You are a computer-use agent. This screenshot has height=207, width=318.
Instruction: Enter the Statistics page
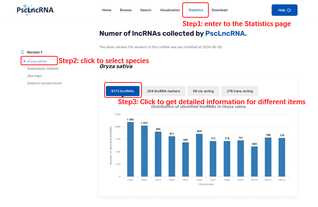tap(195, 10)
